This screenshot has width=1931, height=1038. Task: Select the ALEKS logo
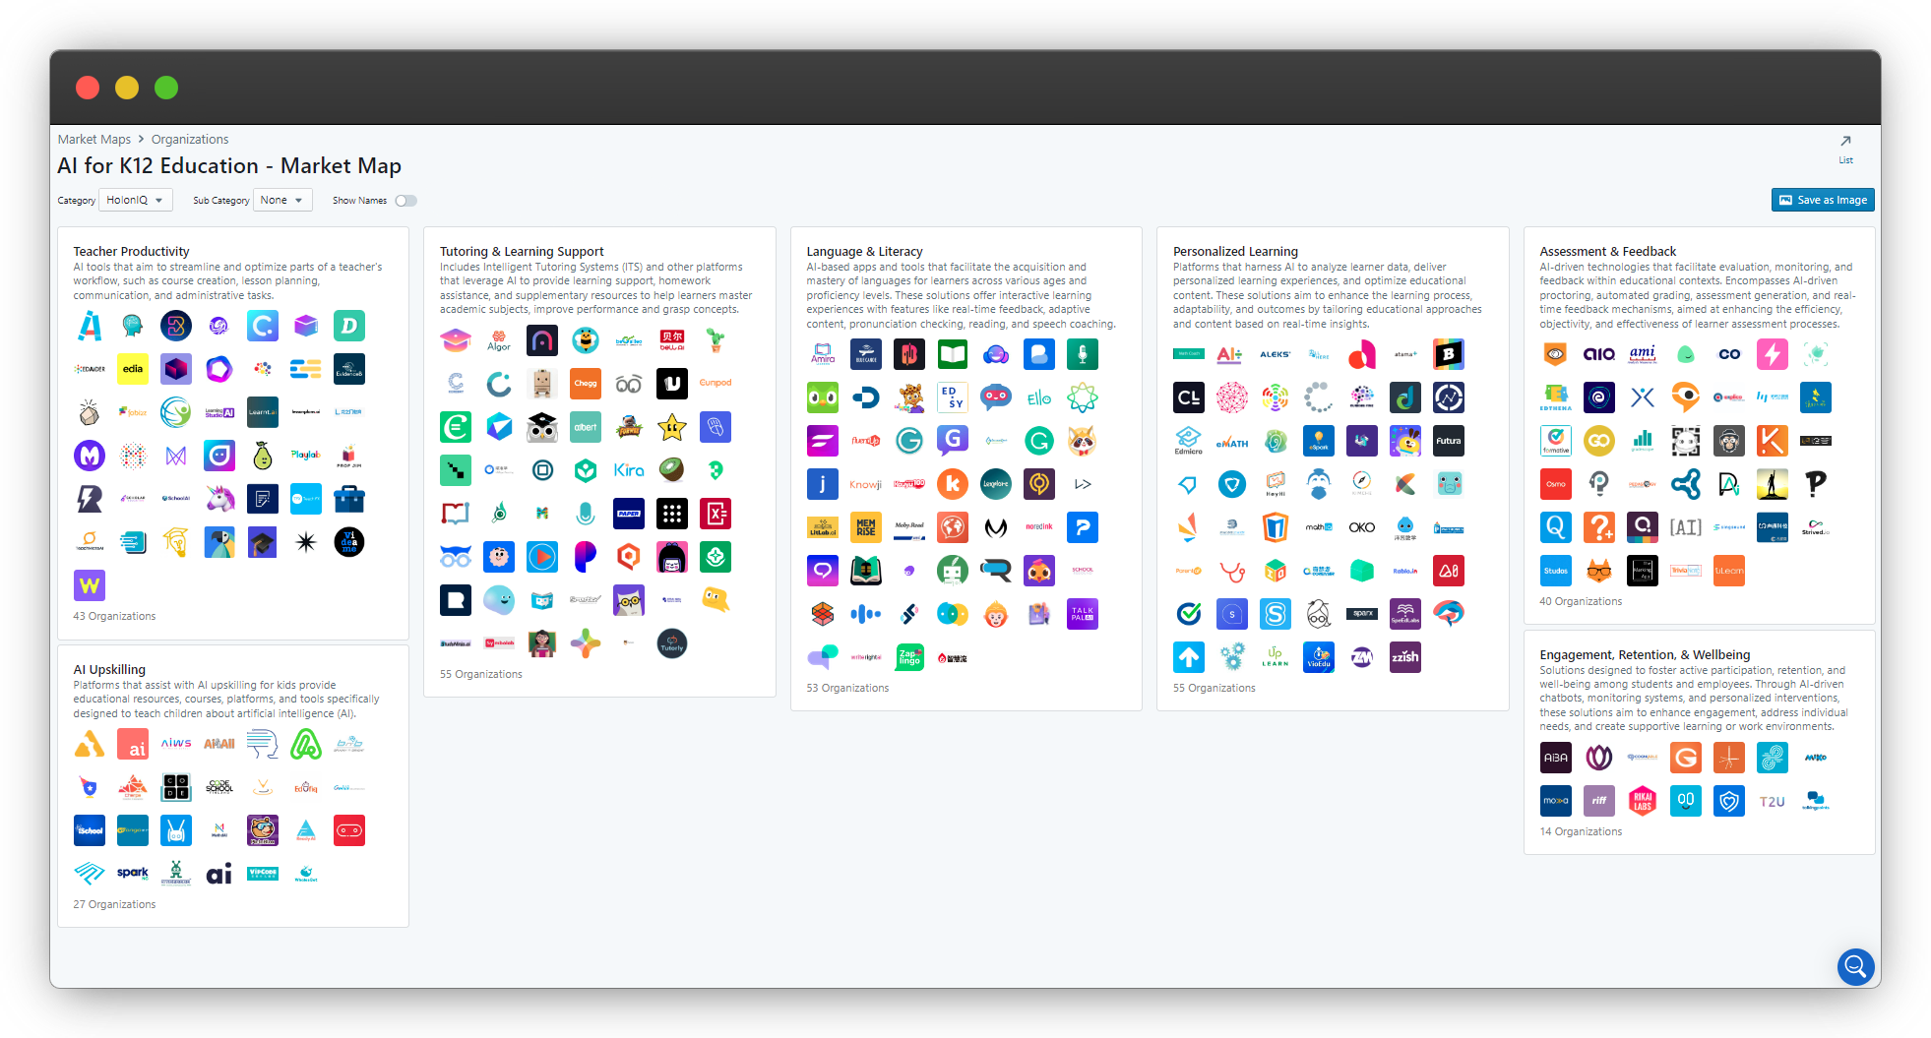point(1276,354)
